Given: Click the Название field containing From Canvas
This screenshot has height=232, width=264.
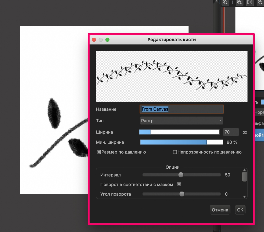Looking at the screenshot, I should pyautogui.click(x=181, y=109).
